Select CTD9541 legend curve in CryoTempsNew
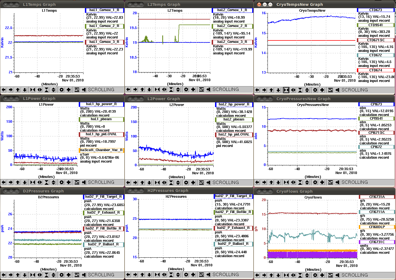The image size is (396, 280). [x=376, y=25]
